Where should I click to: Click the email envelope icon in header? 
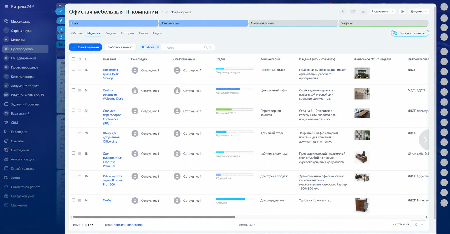(x=353, y=11)
